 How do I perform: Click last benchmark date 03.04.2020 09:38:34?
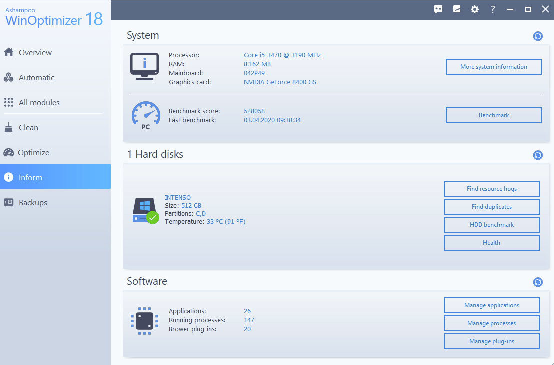(272, 120)
